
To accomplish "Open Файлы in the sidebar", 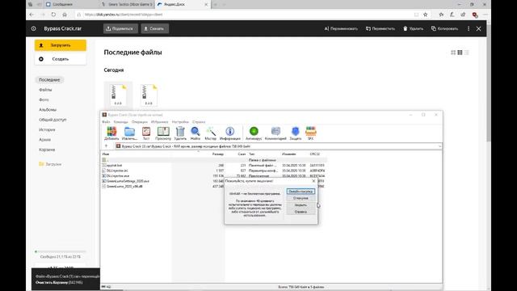I will 45,90.
